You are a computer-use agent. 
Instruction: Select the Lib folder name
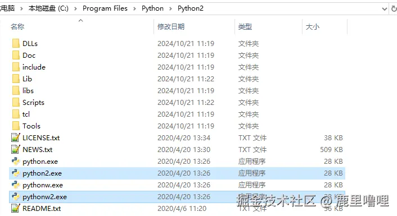click(27, 79)
